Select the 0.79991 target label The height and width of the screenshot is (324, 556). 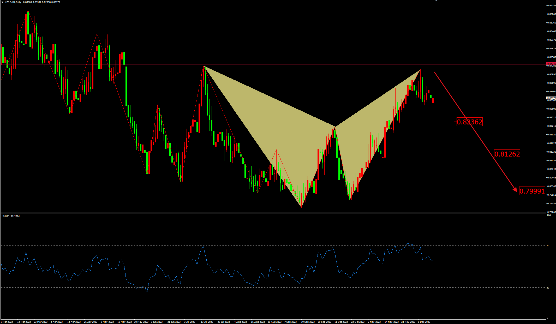[x=532, y=191]
